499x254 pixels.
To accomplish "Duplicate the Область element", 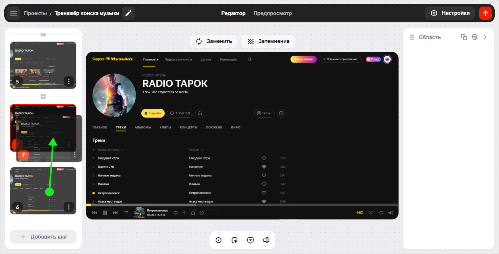I will pos(464,37).
